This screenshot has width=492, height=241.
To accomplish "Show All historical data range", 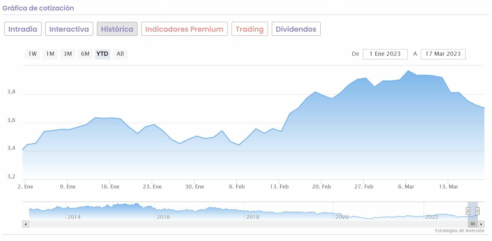I will [120, 54].
